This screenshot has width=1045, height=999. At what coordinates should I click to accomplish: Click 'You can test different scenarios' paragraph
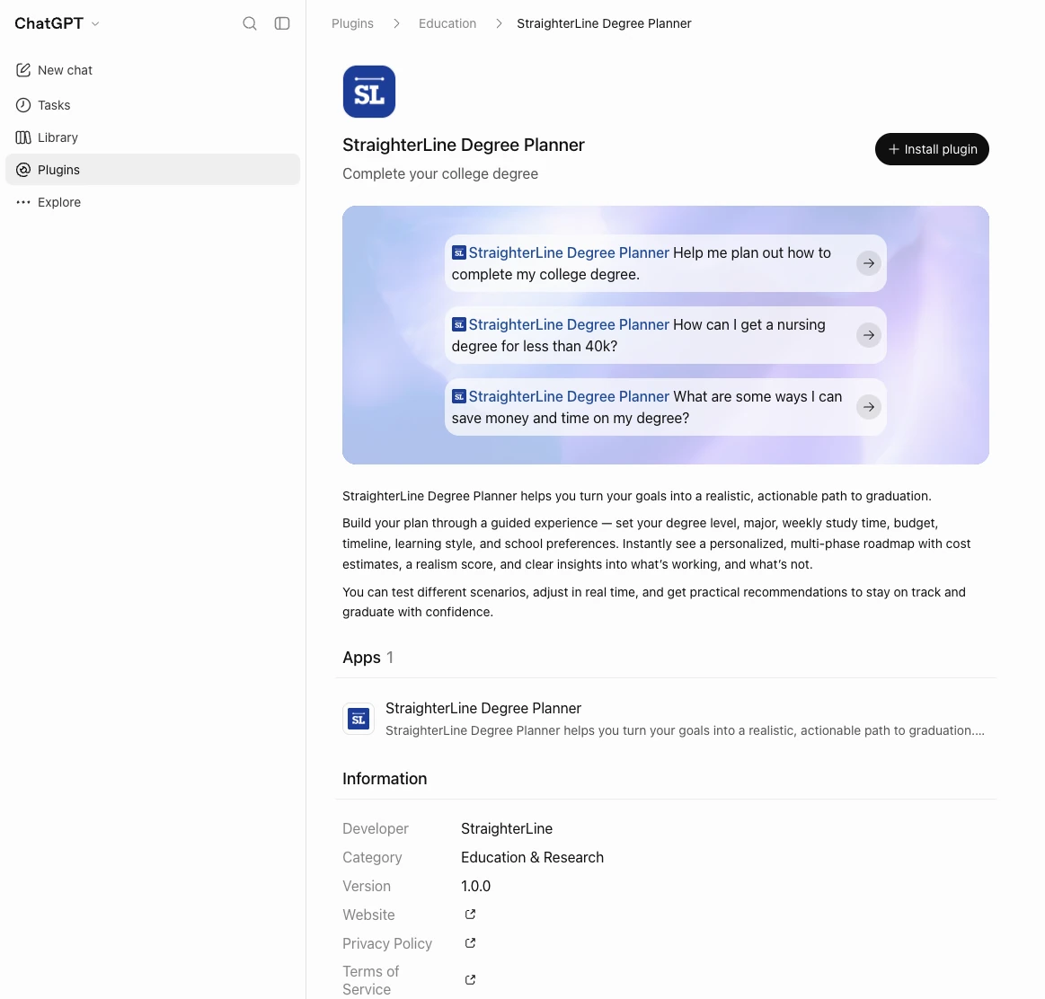[x=654, y=602]
